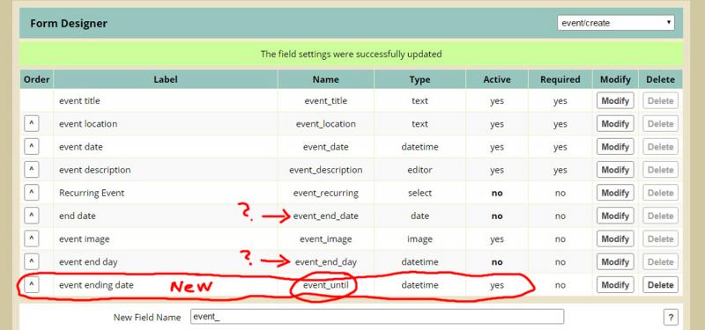The height and width of the screenshot is (330, 705).
Task: Click the Modify column header
Action: (615, 79)
